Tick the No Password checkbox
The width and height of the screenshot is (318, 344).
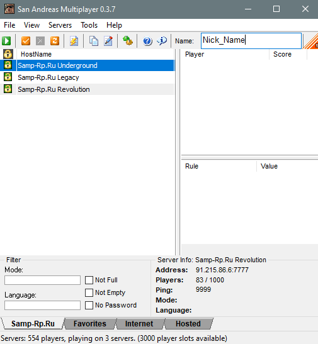click(x=89, y=305)
